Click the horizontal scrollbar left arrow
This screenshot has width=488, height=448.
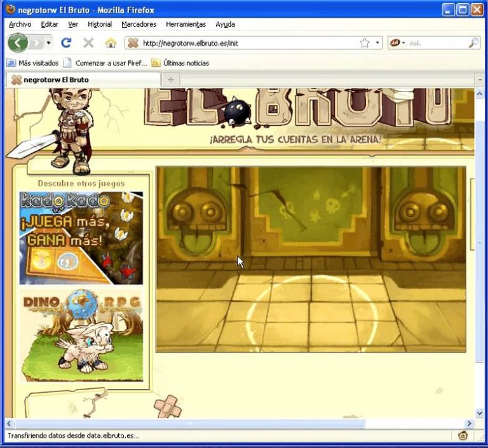9,423
